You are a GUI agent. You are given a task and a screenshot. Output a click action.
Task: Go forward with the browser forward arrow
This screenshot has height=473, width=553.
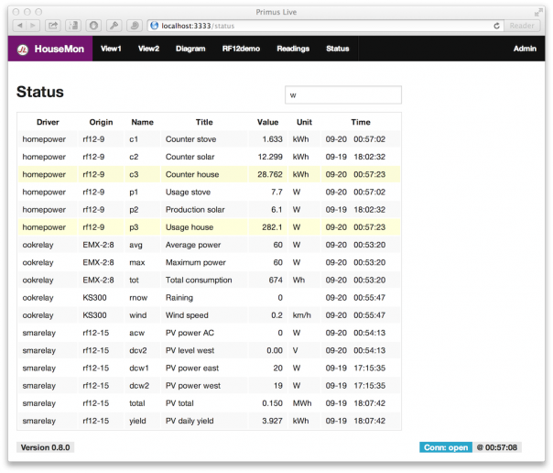[33, 26]
